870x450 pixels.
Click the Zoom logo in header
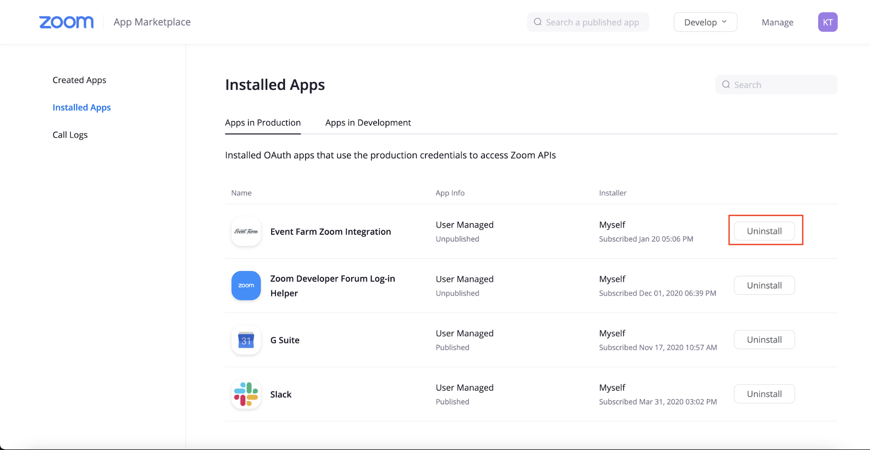(x=66, y=22)
